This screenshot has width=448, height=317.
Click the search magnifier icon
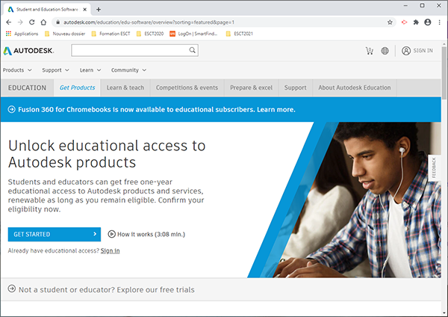(193, 50)
